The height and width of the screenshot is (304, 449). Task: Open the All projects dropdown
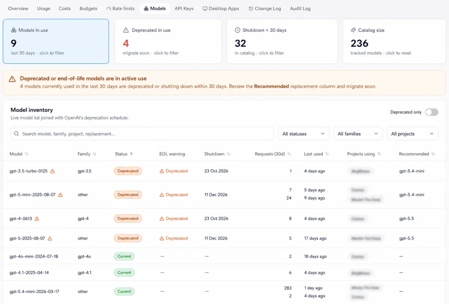click(412, 133)
